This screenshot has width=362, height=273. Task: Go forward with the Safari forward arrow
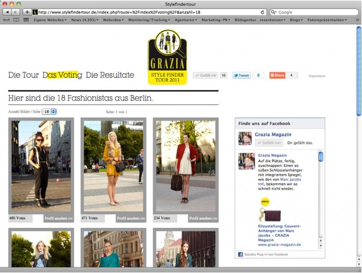point(15,12)
